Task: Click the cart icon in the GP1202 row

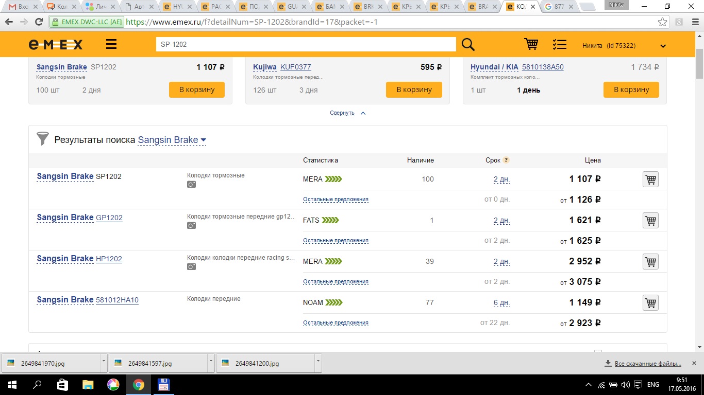Action: click(650, 221)
